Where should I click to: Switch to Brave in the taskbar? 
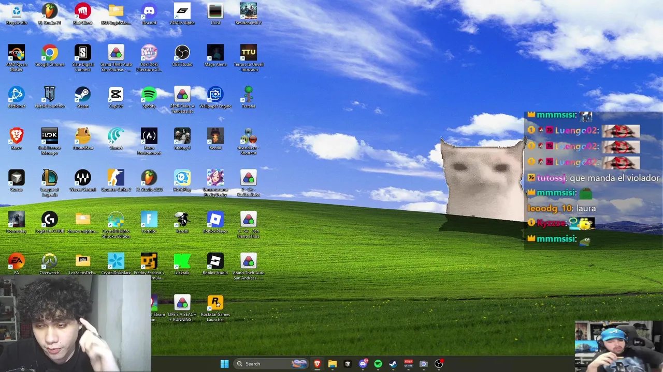tap(317, 364)
